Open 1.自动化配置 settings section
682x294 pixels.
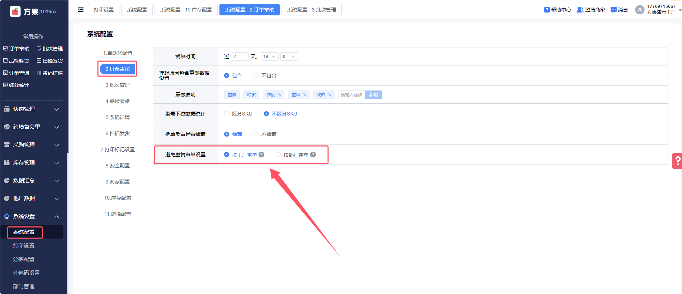(x=118, y=53)
